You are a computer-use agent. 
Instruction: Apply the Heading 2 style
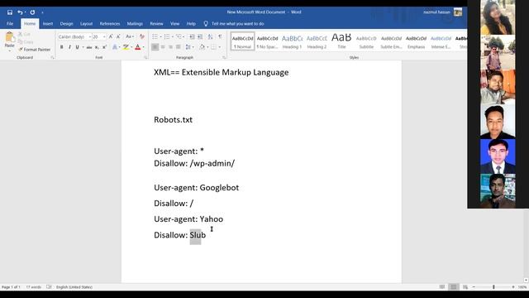(317, 41)
